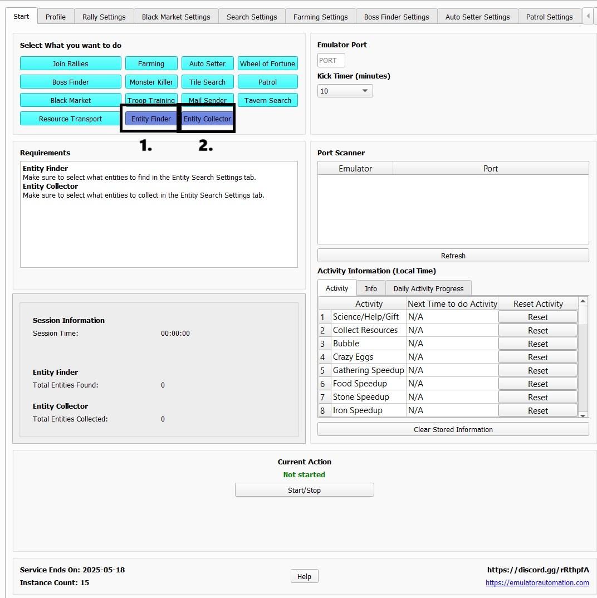Click the N/A cell for Bubble
This screenshot has height=598, width=597.
point(452,344)
